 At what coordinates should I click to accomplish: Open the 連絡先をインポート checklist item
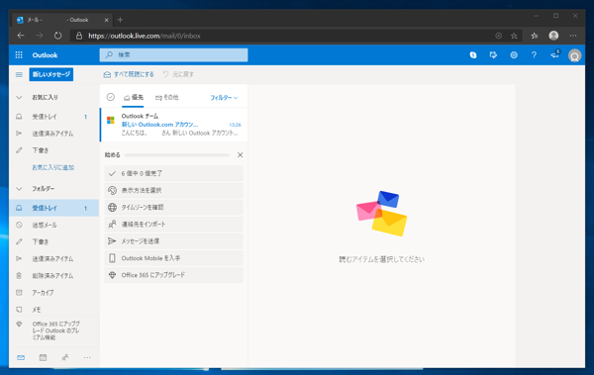coord(173,225)
